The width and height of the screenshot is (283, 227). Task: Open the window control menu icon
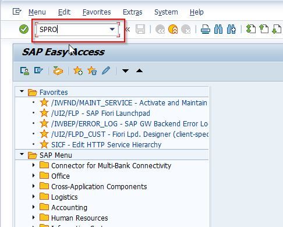pos(17,12)
